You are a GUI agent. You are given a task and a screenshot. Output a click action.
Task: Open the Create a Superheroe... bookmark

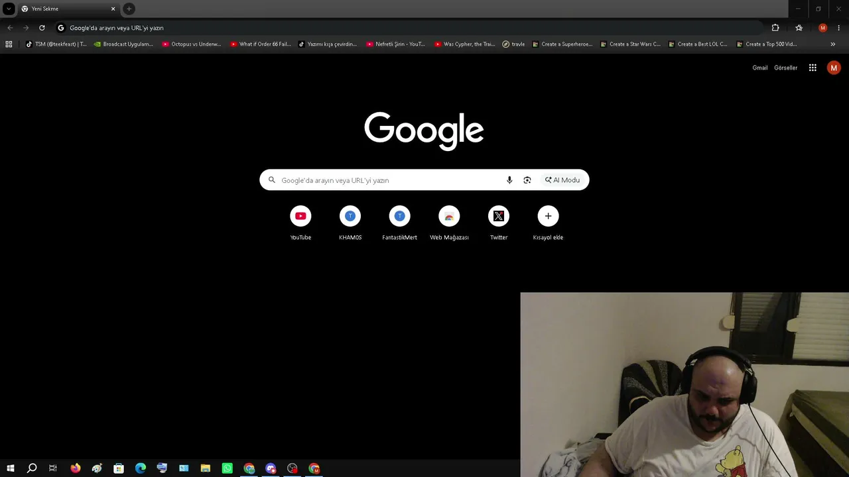tap(562, 44)
